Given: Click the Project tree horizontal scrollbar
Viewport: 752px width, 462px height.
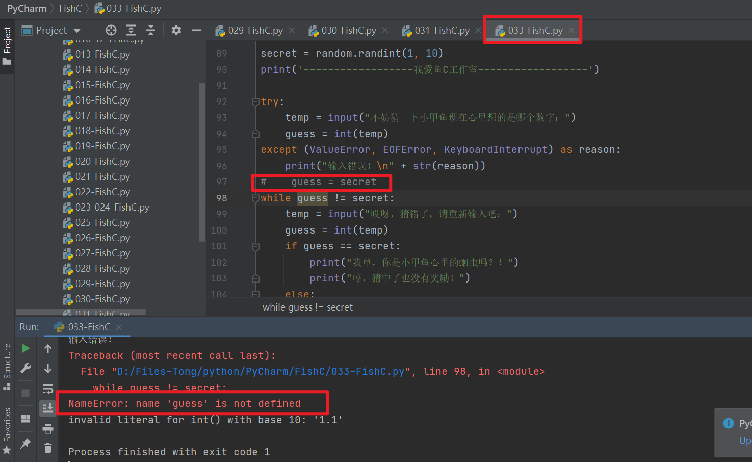Looking at the screenshot, I should (81, 312).
